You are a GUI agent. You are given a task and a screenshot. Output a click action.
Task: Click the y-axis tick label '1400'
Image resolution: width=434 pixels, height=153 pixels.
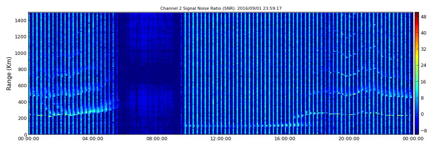[21, 20]
